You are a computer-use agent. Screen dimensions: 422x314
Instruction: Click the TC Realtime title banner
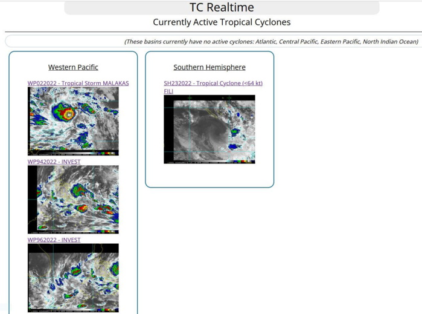click(x=222, y=8)
